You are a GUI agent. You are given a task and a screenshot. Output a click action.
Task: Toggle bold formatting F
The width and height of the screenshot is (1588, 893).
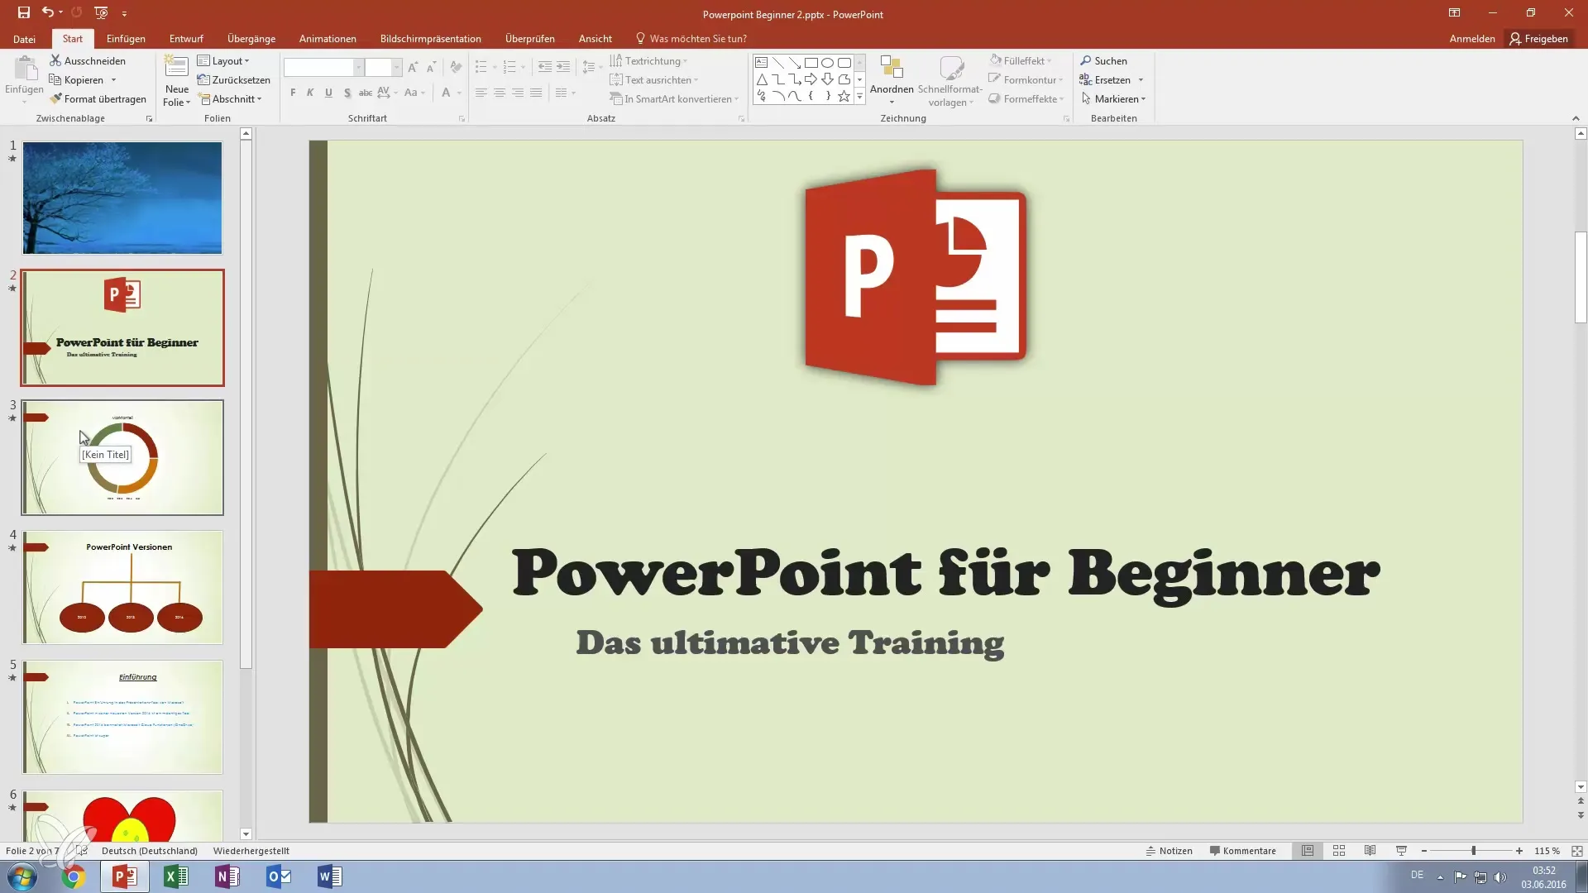click(x=293, y=93)
